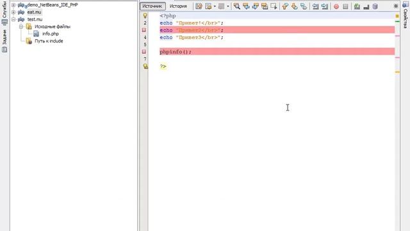Open the Forward navigation history dropdown arrow
The image size is (410, 231).
[x=228, y=6]
